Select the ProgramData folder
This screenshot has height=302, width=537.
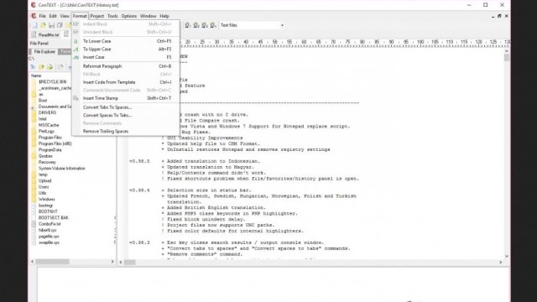point(50,149)
